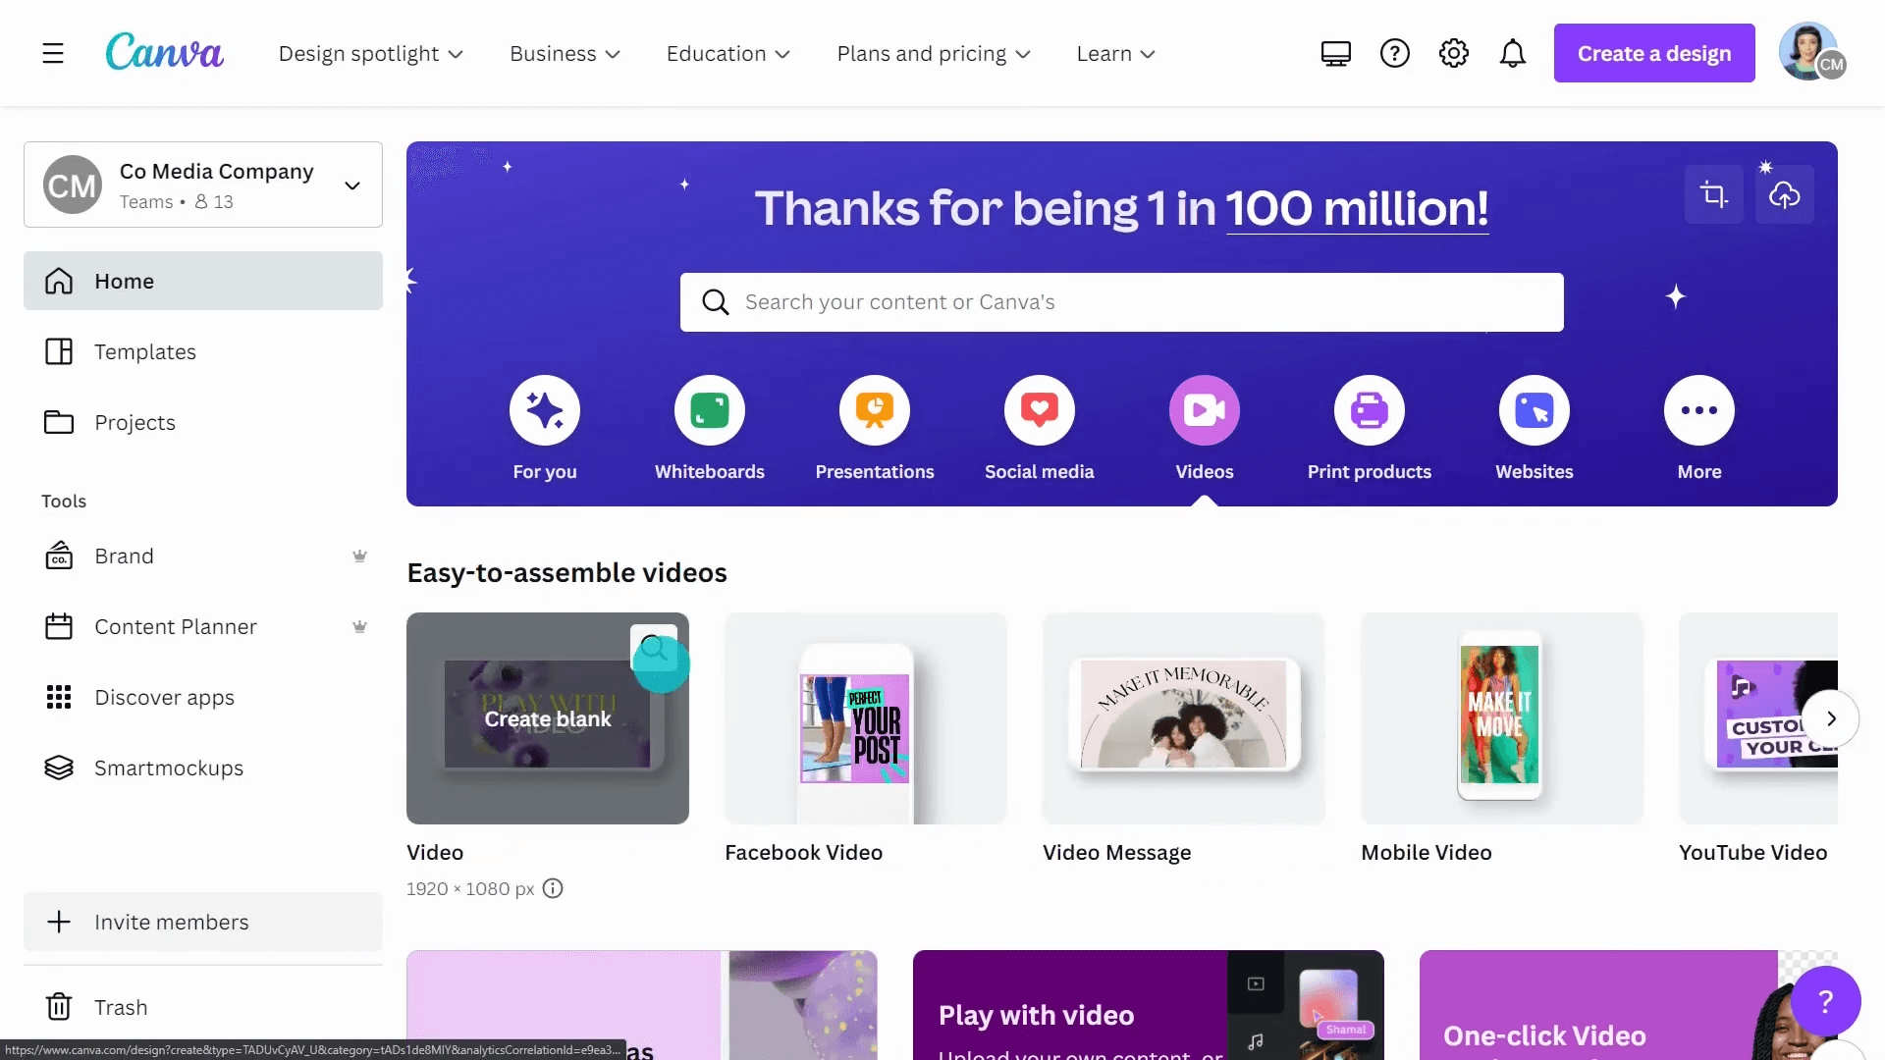Select the Social media category icon

(1040, 410)
